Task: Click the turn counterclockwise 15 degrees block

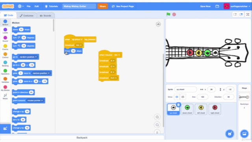Action: pyautogui.click(x=24, y=46)
